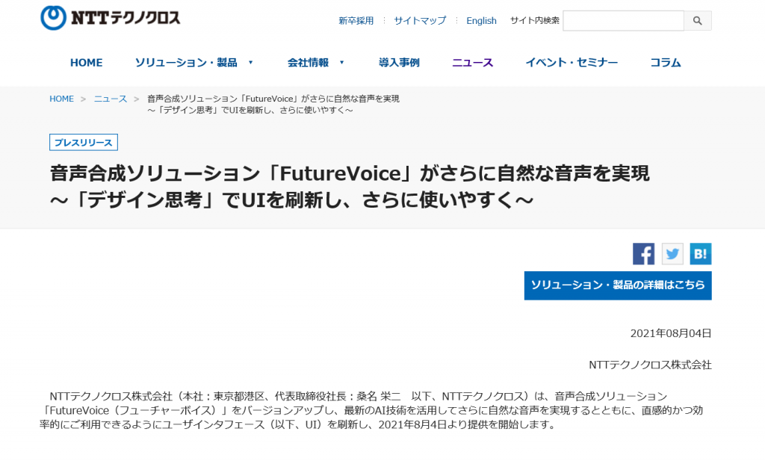The height and width of the screenshot is (461, 765).
Task: Click the プレスリリース category tag
Action: [x=84, y=142]
